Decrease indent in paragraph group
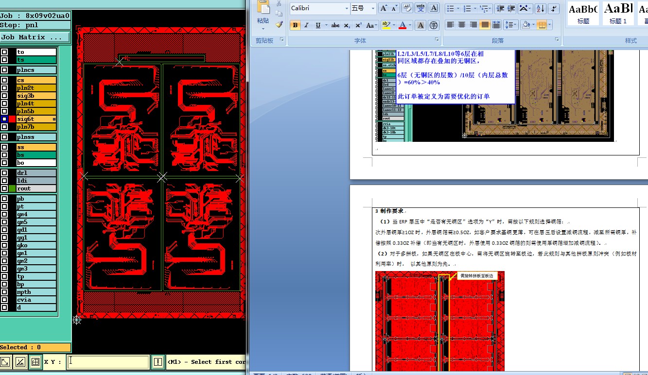 [x=500, y=8]
